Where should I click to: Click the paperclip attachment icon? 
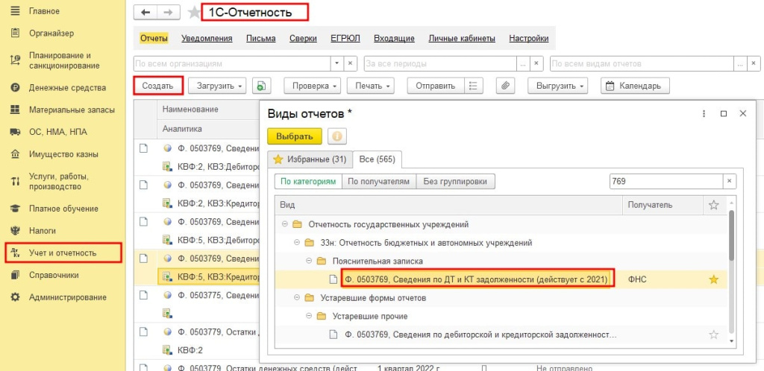(506, 86)
